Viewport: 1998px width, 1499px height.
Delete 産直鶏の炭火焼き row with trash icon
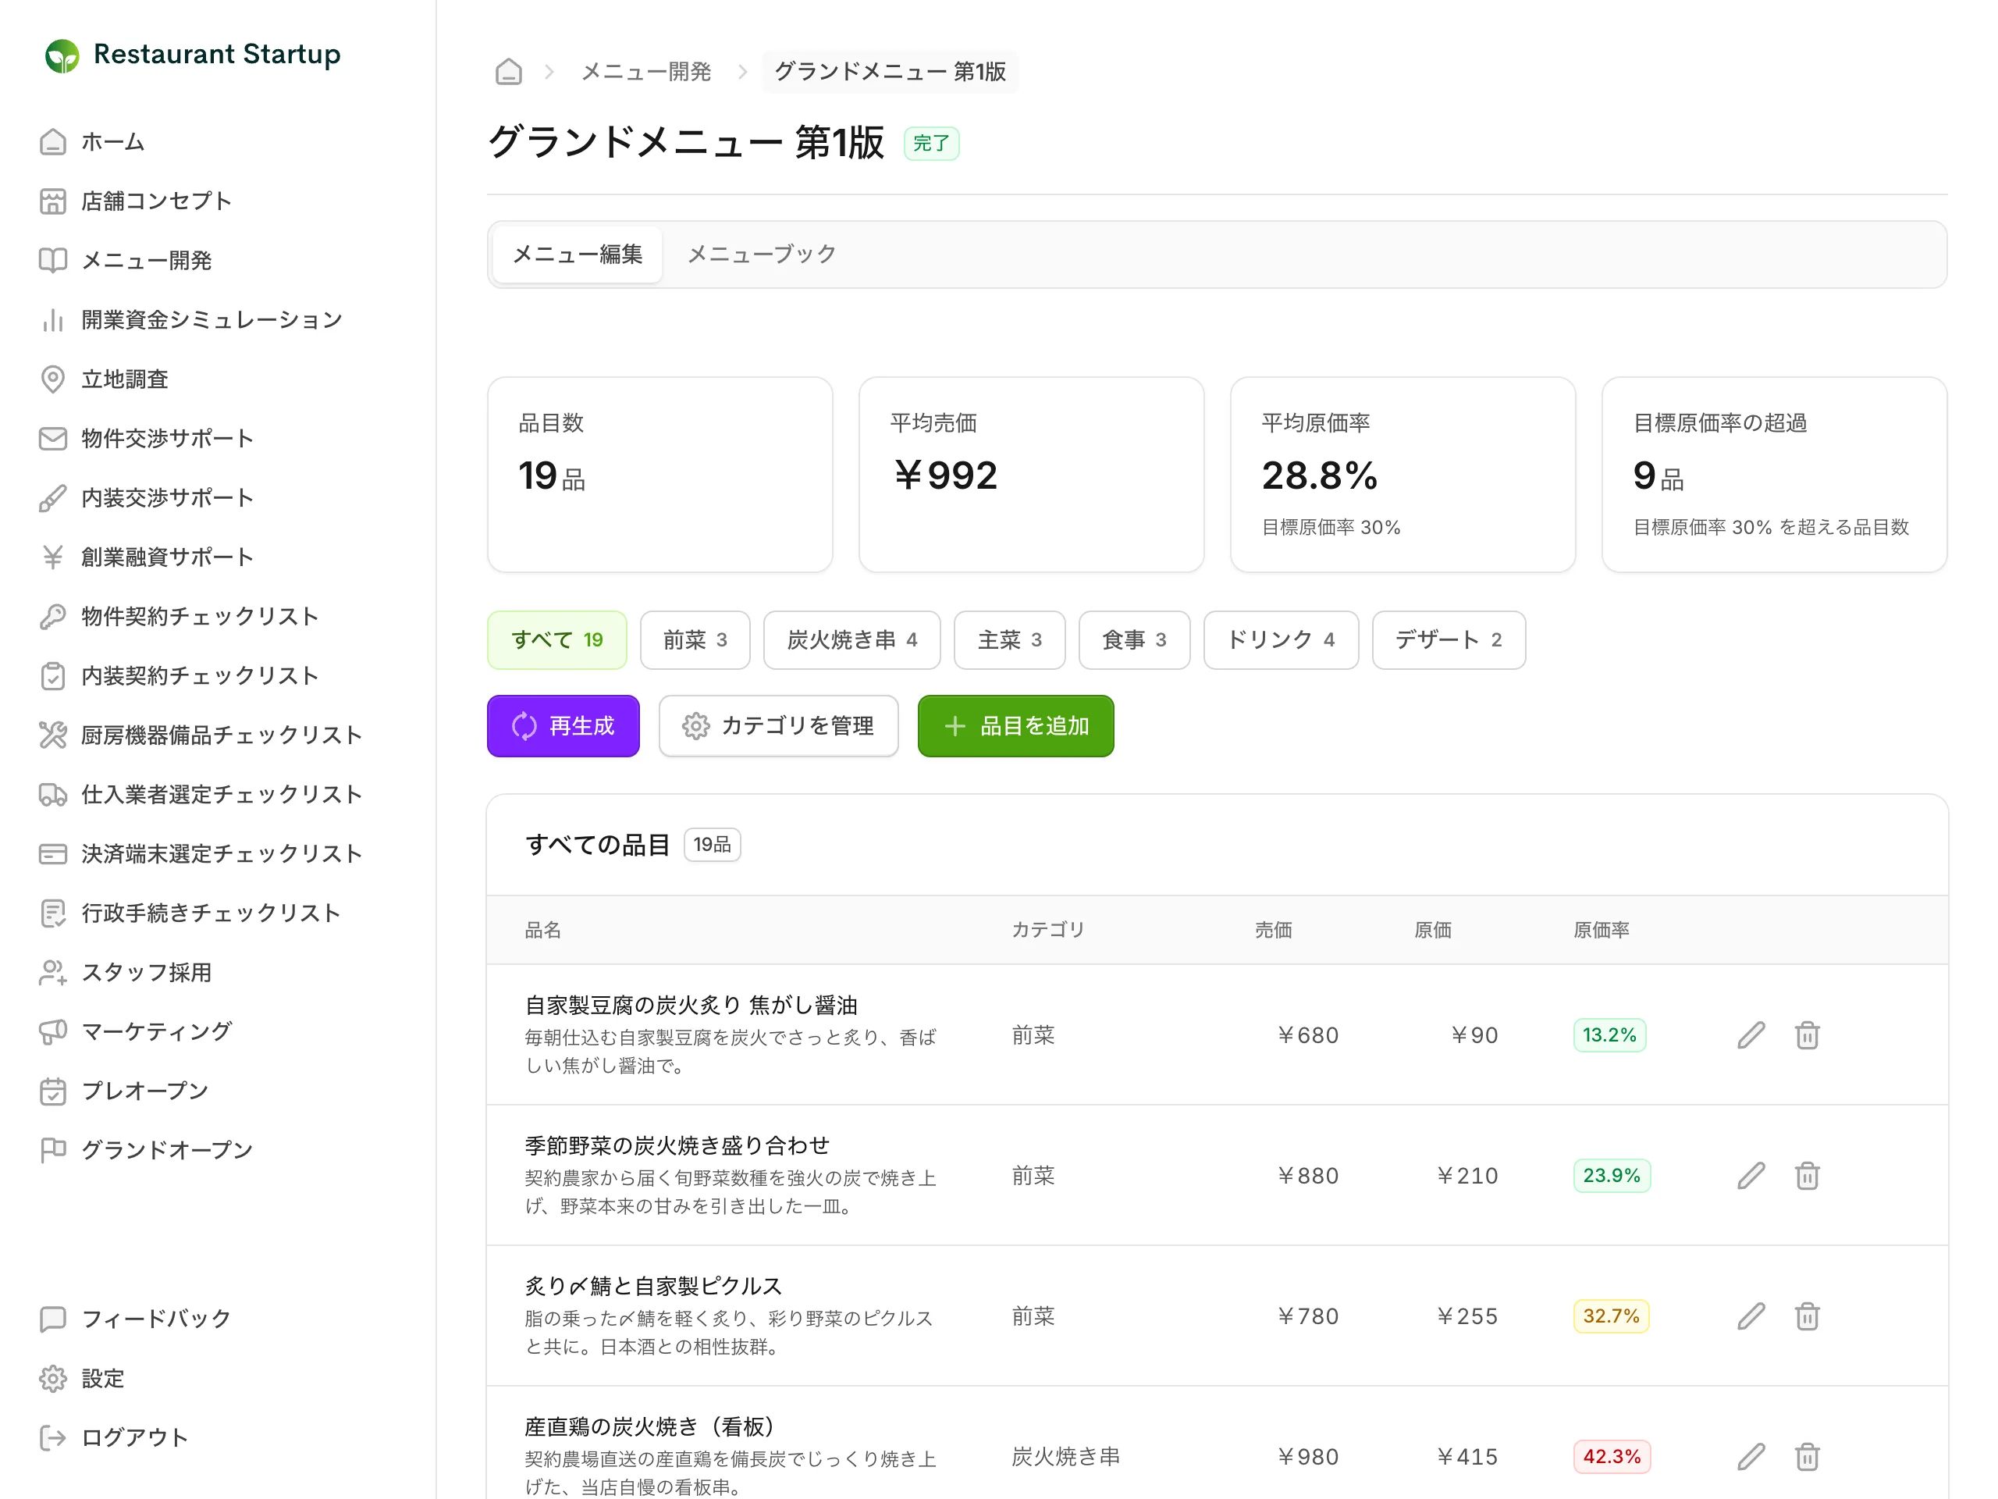[x=1807, y=1457]
